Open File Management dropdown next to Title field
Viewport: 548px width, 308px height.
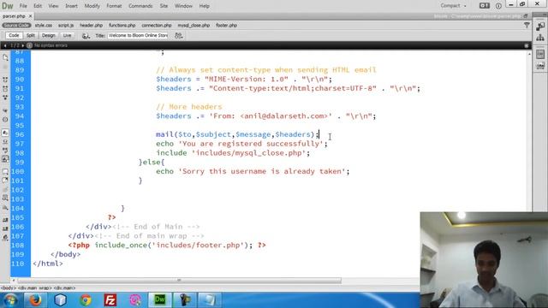click(179, 36)
